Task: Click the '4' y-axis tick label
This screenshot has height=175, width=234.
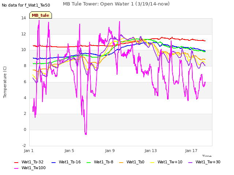Action: (x=25, y=98)
